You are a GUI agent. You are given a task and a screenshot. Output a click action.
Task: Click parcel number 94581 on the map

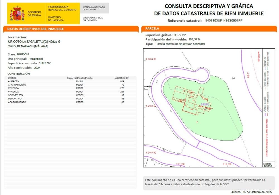[x=205, y=104]
